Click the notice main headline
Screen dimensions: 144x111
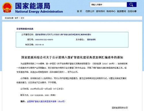click(x=72, y=57)
